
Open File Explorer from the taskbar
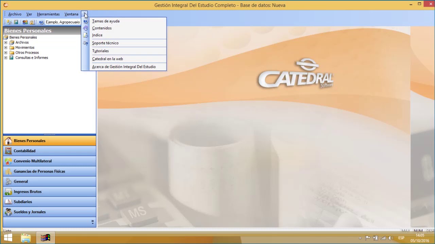(26, 238)
